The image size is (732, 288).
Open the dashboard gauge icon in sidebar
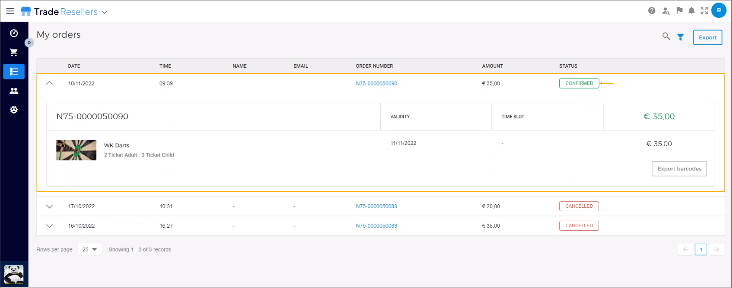click(x=14, y=33)
